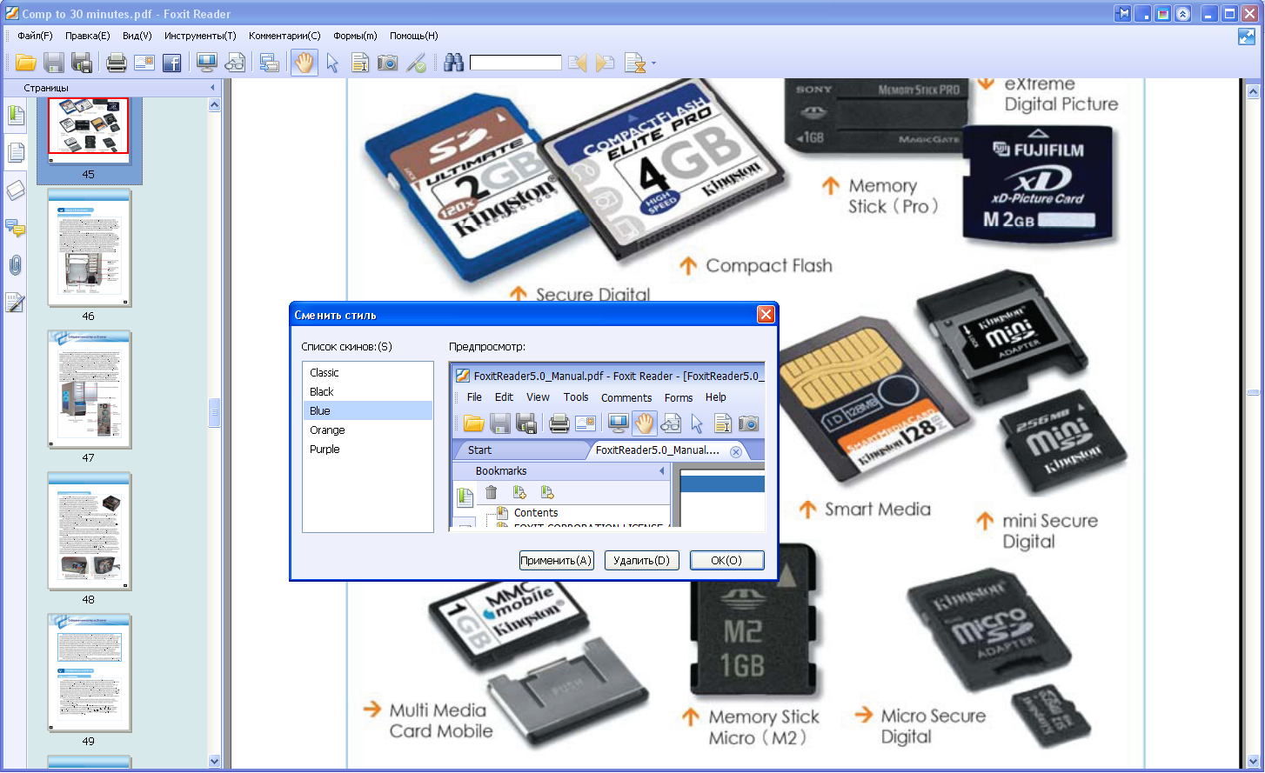1265x773 pixels.
Task: Open the Вид(V) menu
Action: [137, 36]
